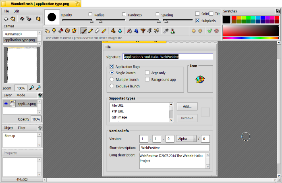Open the Object menu

point(8,128)
